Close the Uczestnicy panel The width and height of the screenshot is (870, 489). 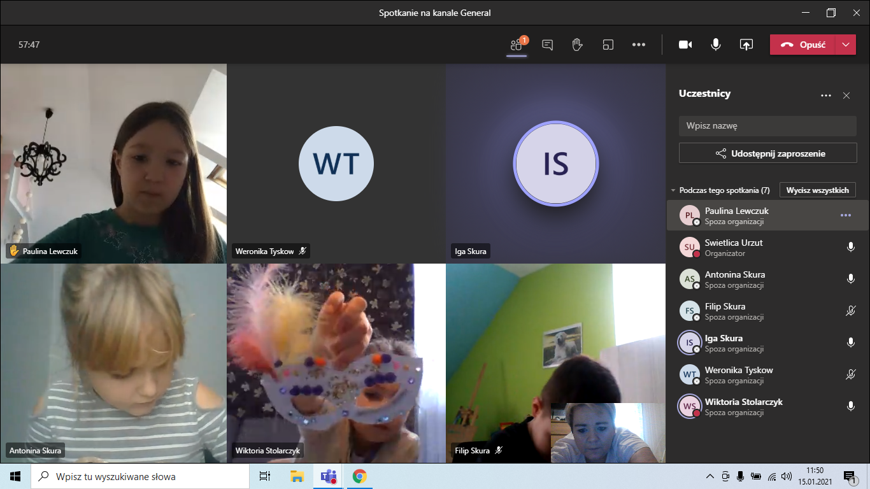(x=846, y=96)
